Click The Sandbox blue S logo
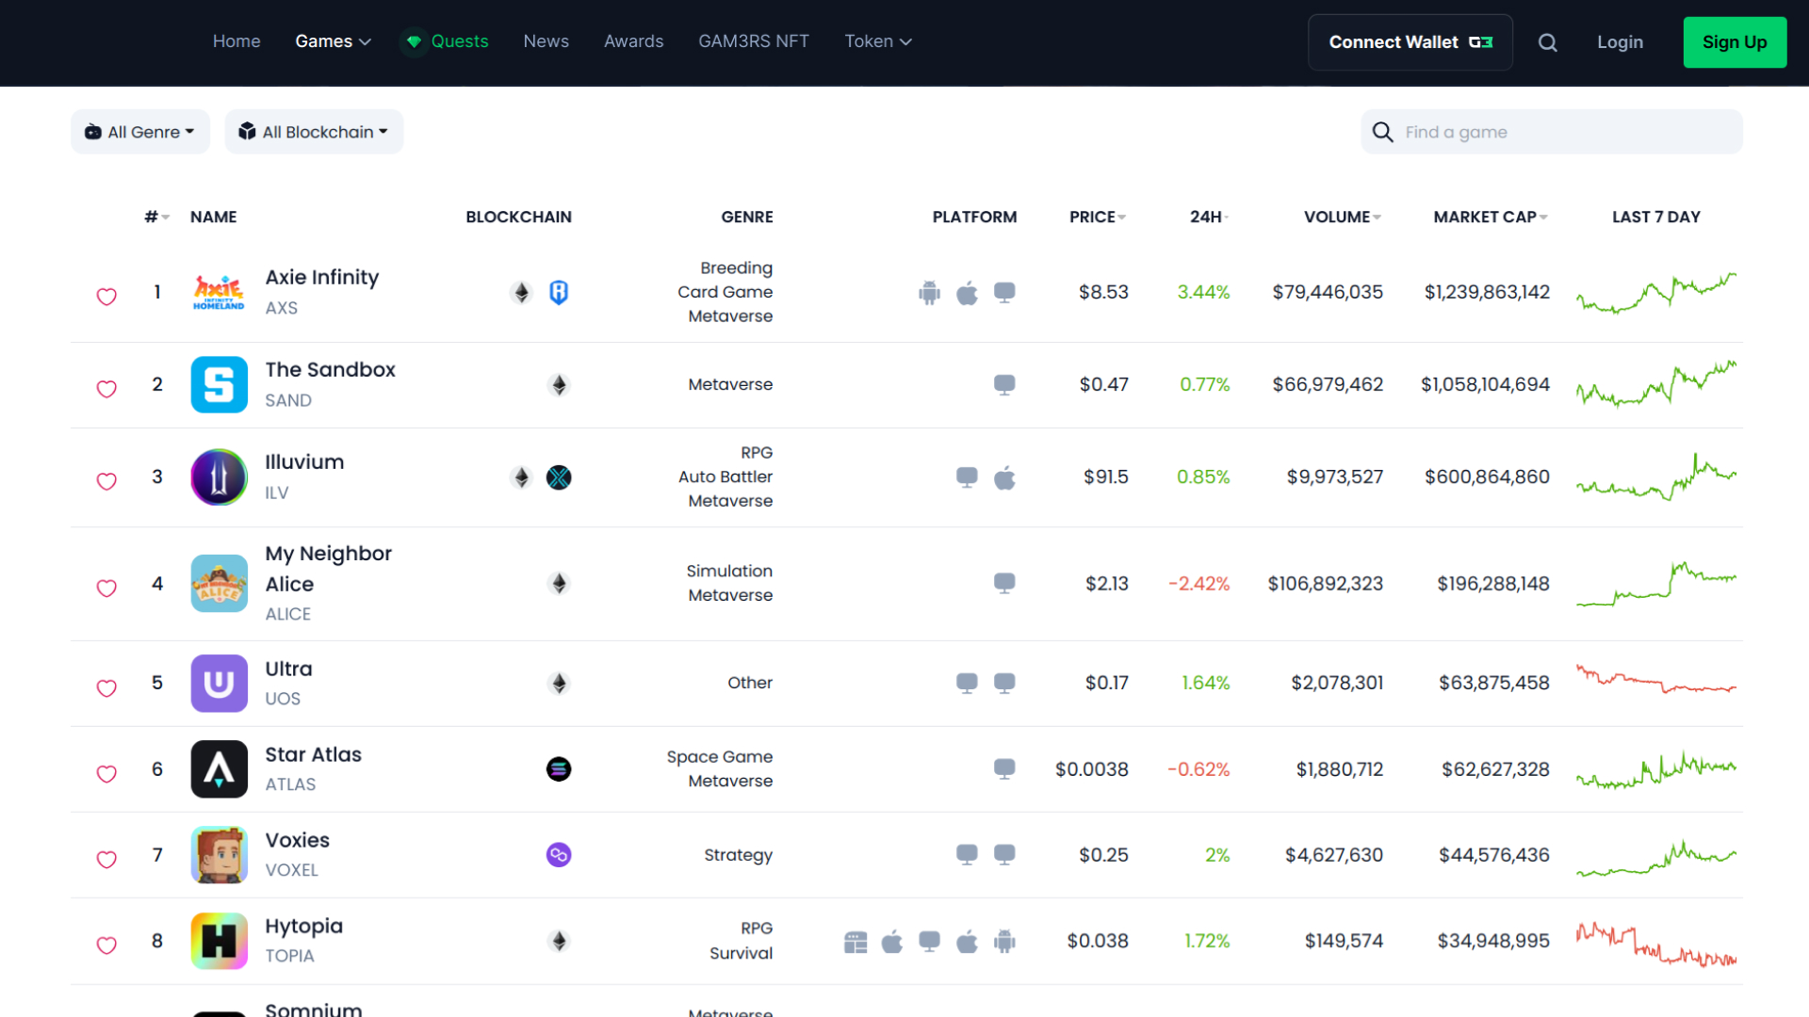This screenshot has height=1017, width=1809. coord(219,384)
